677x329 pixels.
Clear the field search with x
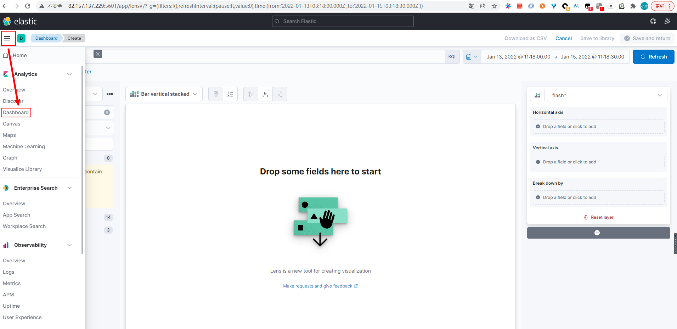tap(107, 112)
